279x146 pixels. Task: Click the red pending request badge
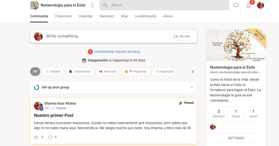point(90,52)
